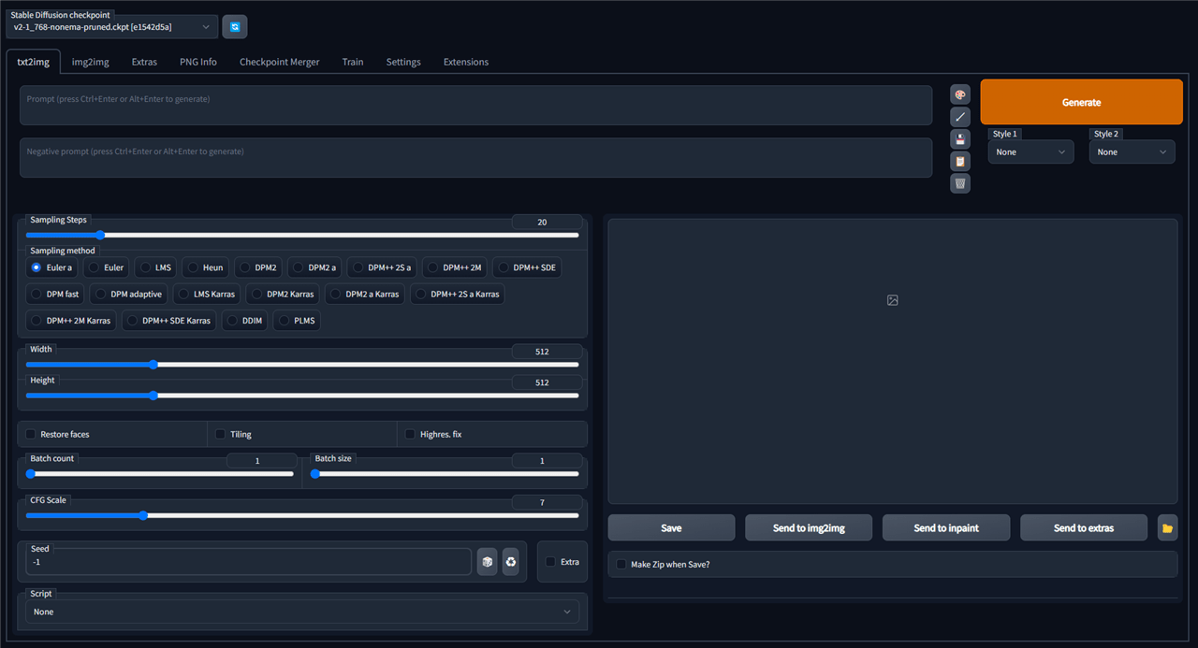Tick the Highres. fix checkbox

[411, 434]
